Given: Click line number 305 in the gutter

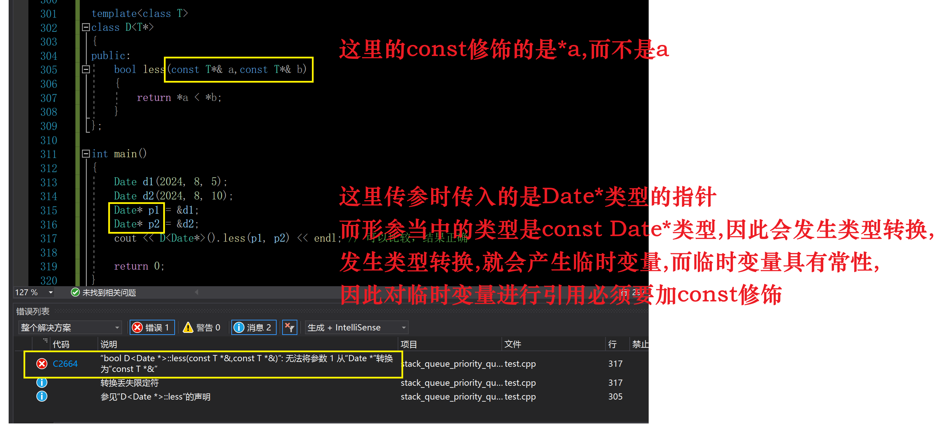Looking at the screenshot, I should pyautogui.click(x=48, y=70).
